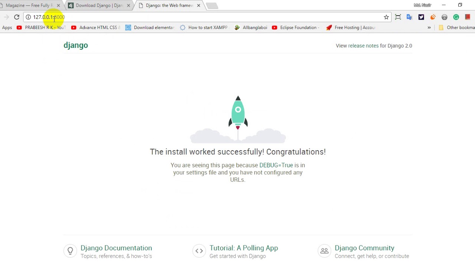
Task: Click the grey gear extension icon
Action: pos(445,17)
